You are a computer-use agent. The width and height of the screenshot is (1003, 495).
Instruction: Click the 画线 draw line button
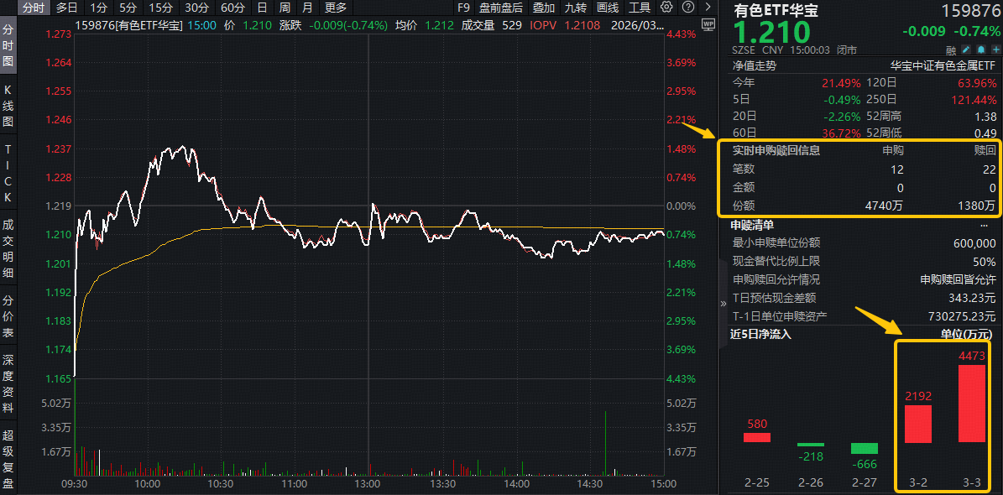point(608,8)
